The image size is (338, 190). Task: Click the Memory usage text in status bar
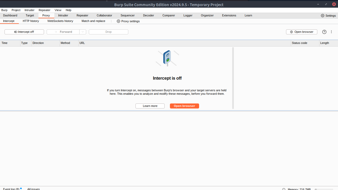tap(299, 189)
